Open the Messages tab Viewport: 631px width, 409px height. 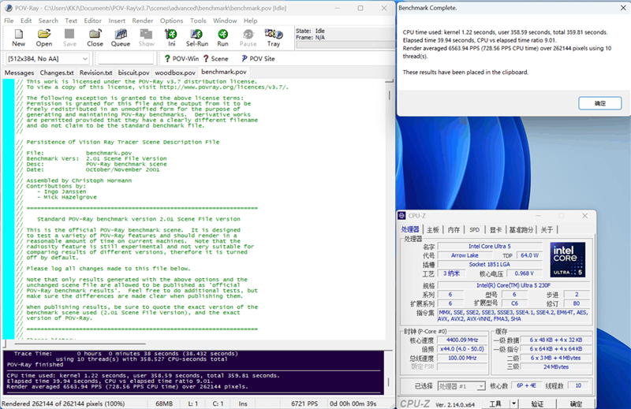coord(20,73)
